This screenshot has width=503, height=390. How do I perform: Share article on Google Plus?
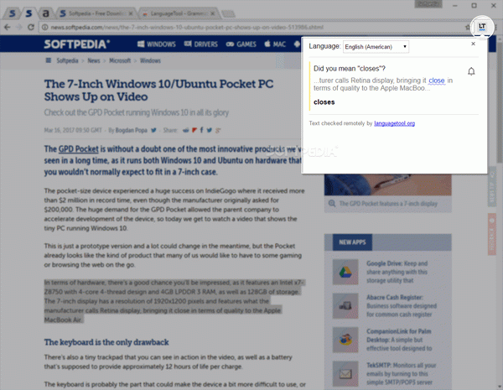(x=218, y=130)
